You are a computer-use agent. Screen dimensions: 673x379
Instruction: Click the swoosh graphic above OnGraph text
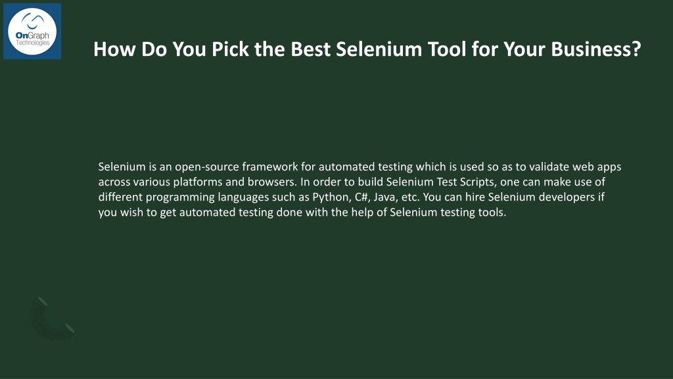[x=33, y=20]
